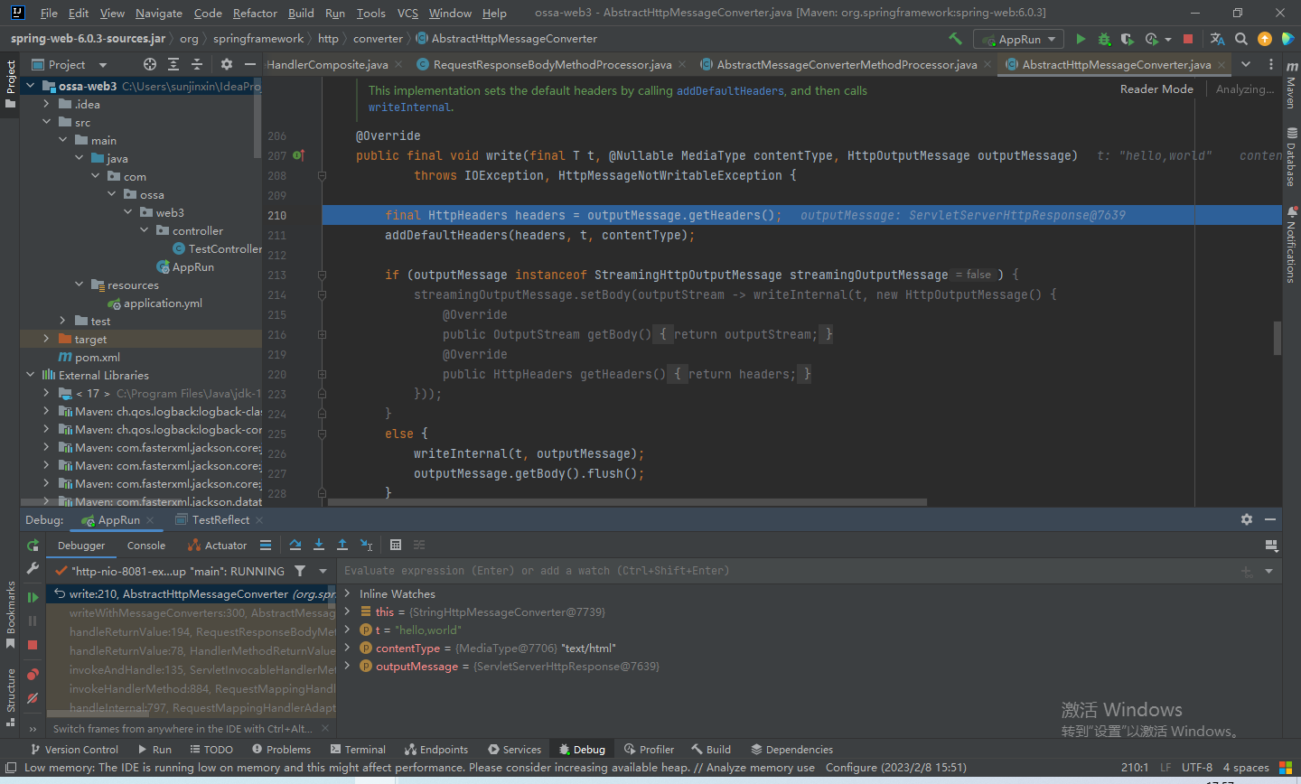Open the Refactor menu
The image size is (1301, 784).
pyautogui.click(x=255, y=13)
